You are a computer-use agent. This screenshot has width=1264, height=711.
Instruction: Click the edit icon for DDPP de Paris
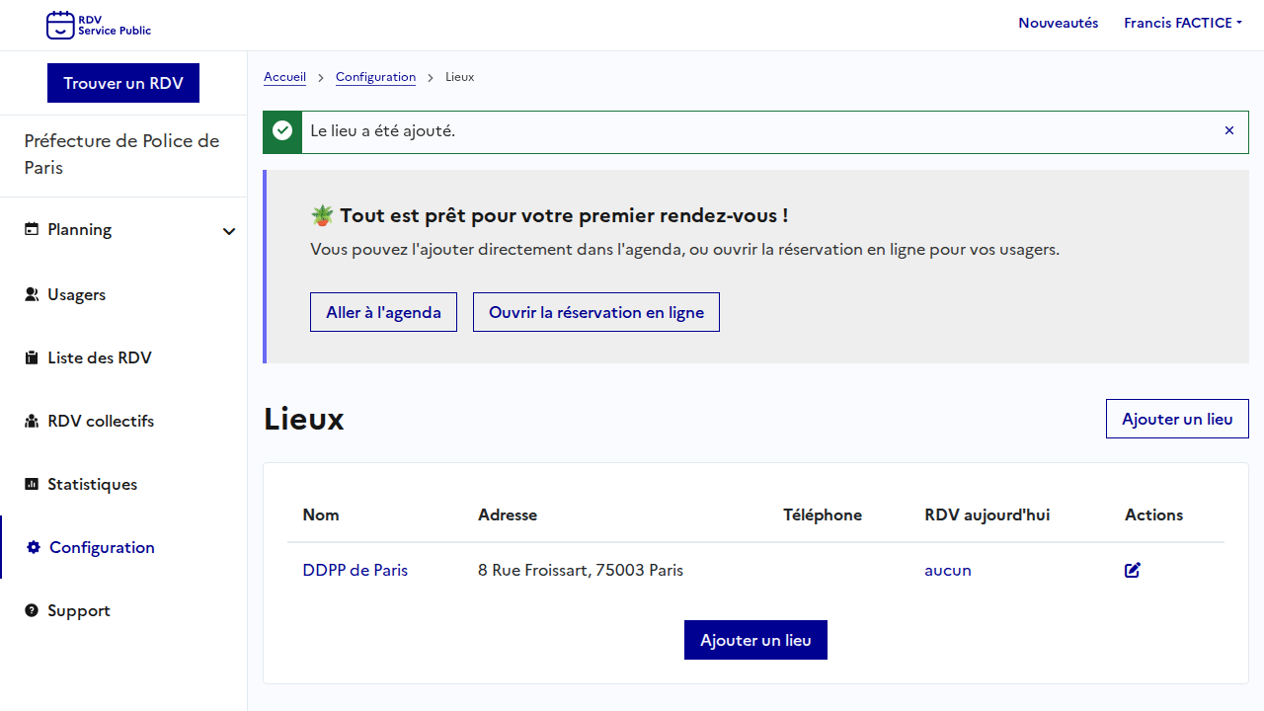click(x=1132, y=570)
